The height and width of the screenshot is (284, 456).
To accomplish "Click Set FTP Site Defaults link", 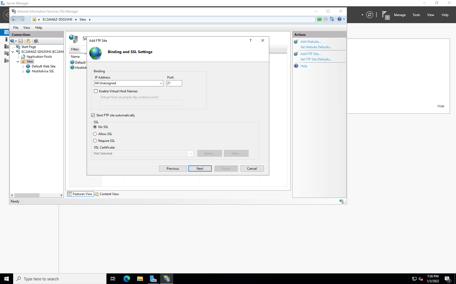I will pyautogui.click(x=316, y=59).
